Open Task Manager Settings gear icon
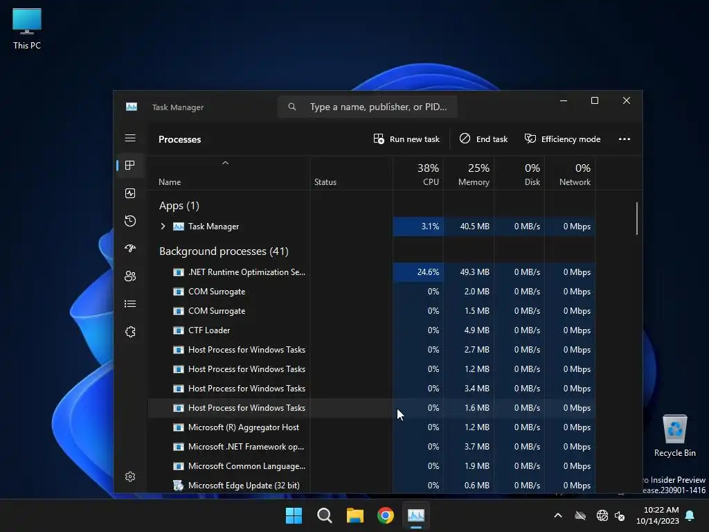Viewport: 709px width, 532px height. [x=130, y=477]
